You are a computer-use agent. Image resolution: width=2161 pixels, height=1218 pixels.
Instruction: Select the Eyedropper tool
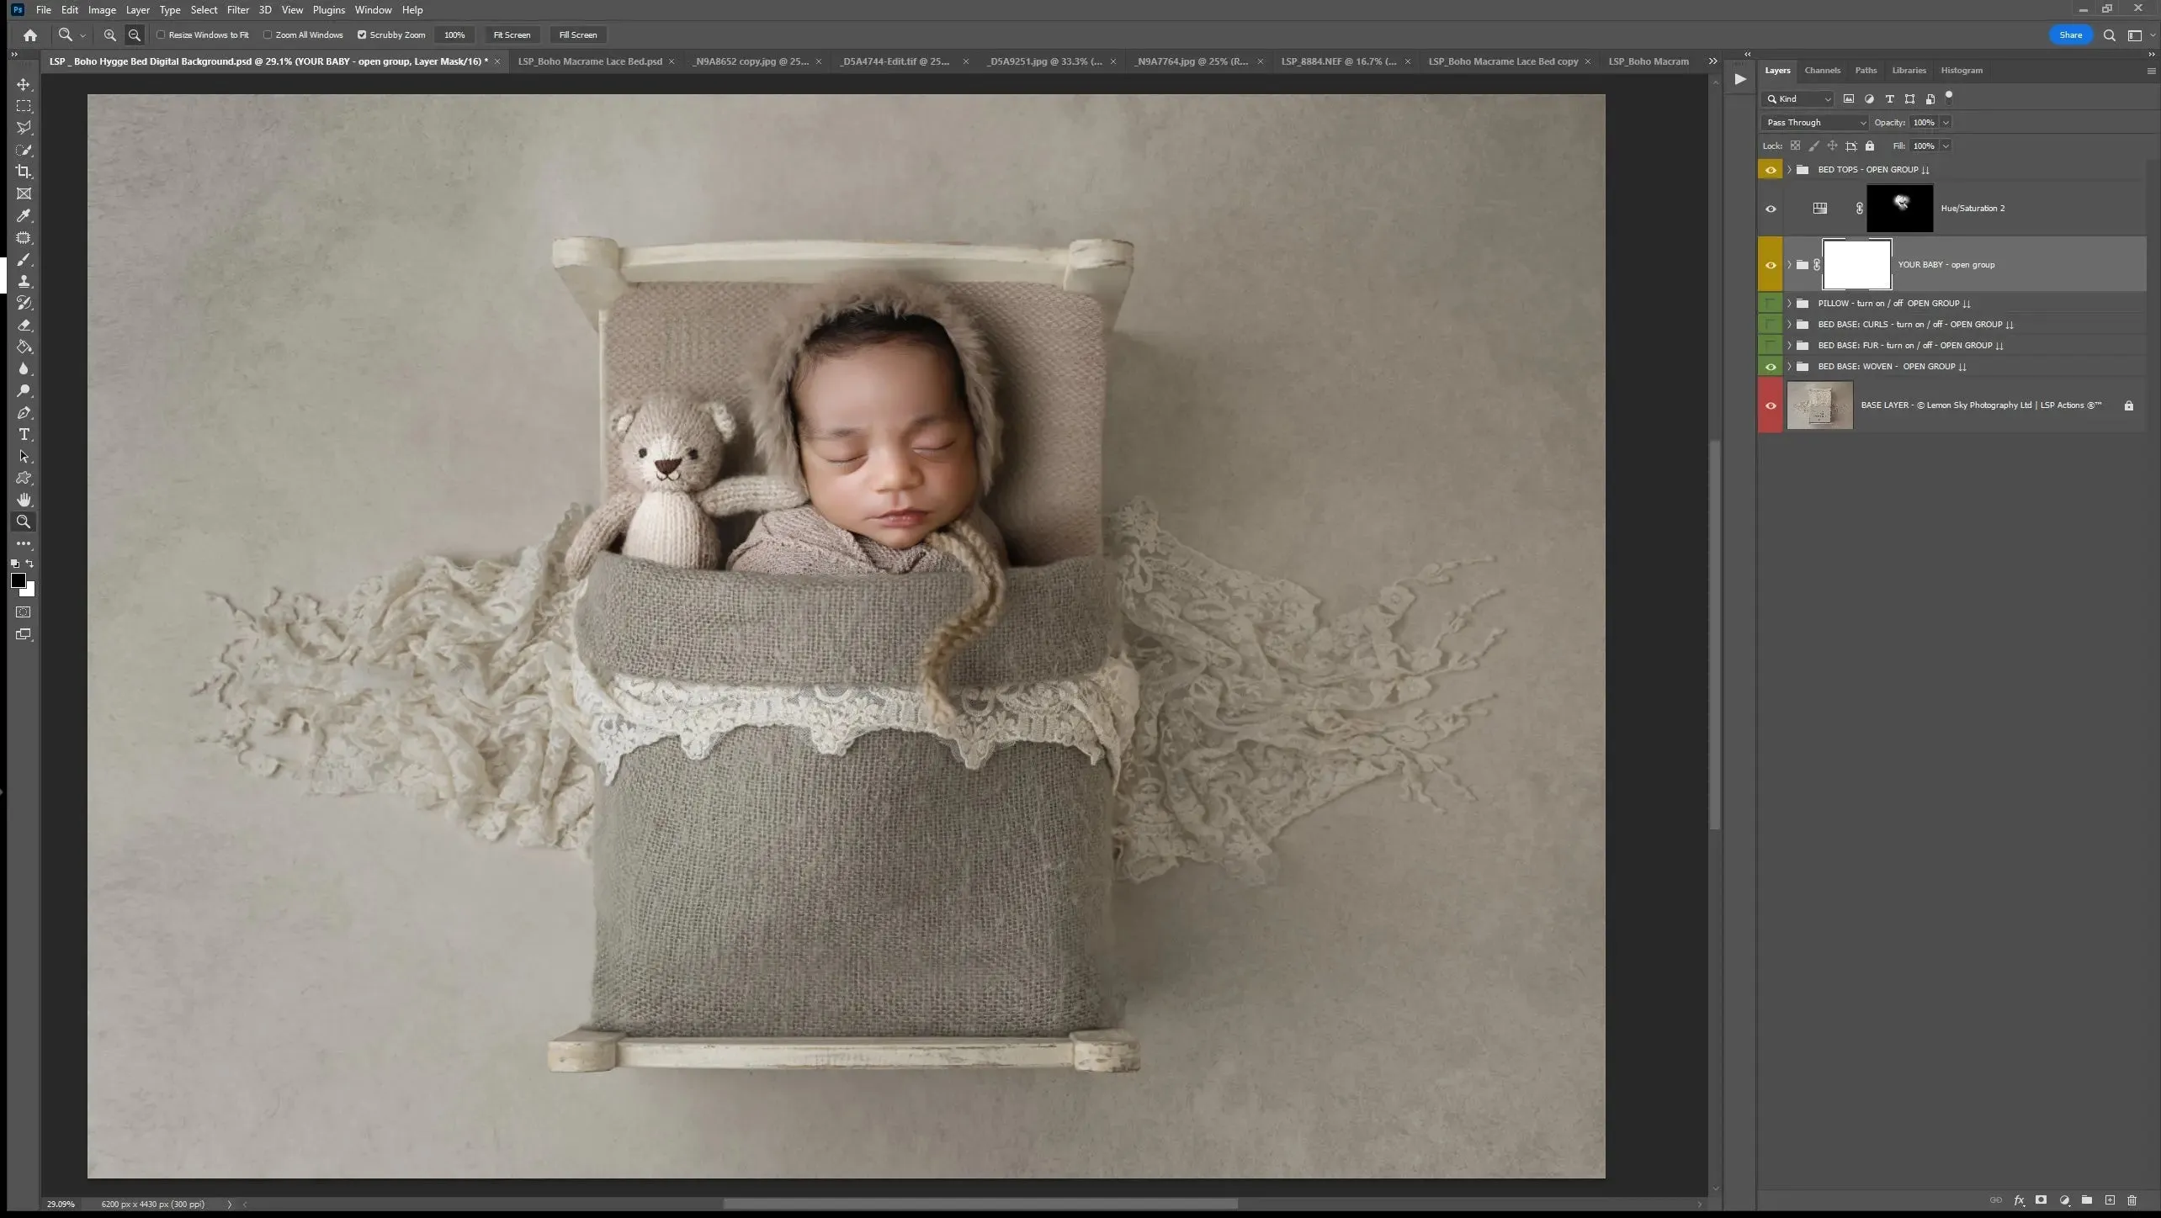(24, 215)
